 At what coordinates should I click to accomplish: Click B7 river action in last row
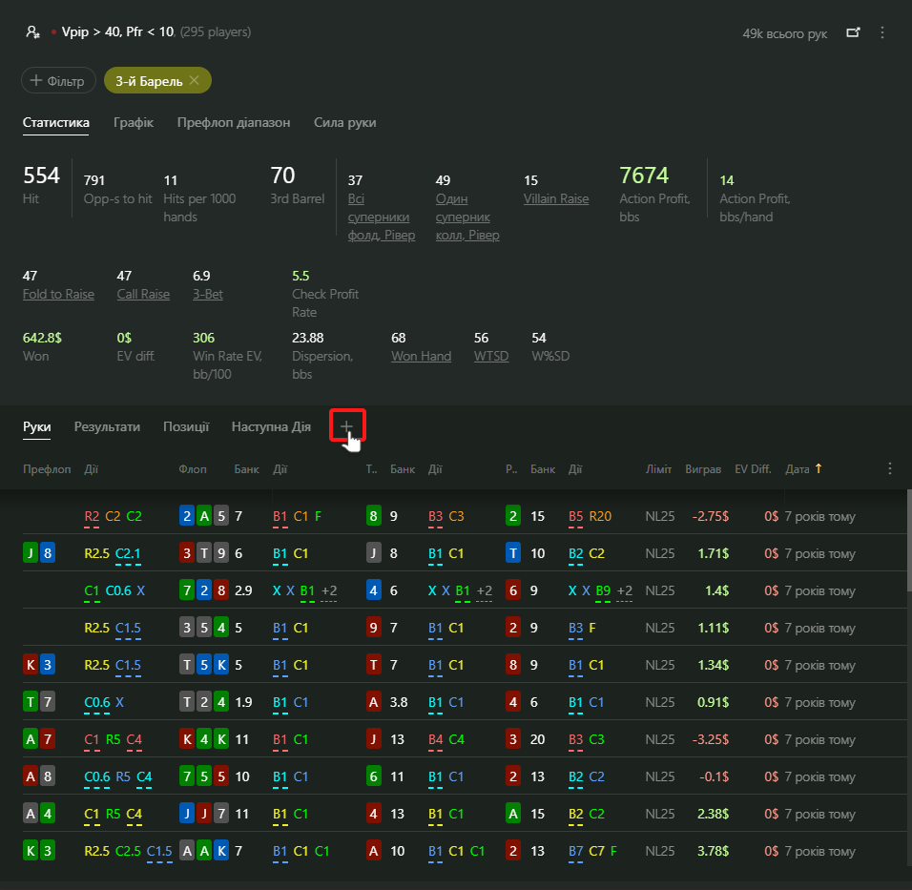[576, 852]
